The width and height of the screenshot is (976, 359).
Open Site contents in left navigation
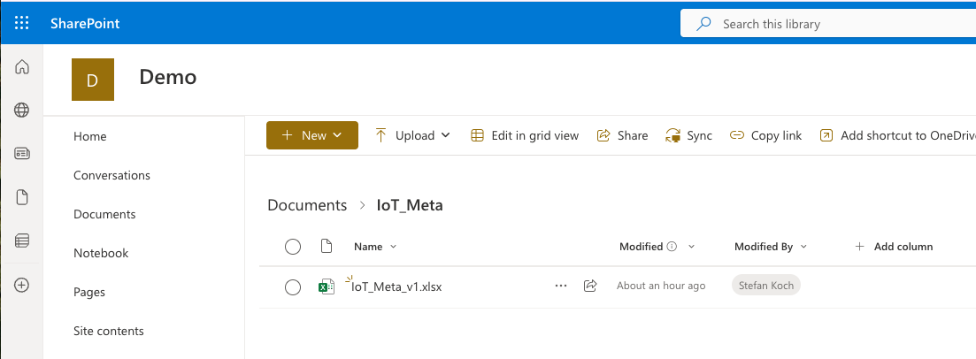coord(109,331)
